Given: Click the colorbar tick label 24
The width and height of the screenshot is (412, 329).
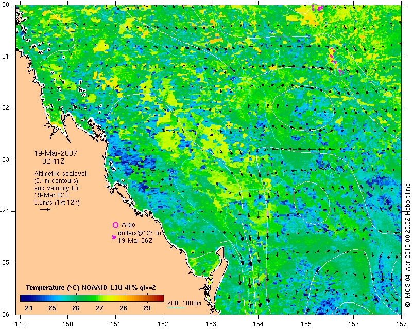Looking at the screenshot, I should click(x=29, y=308).
